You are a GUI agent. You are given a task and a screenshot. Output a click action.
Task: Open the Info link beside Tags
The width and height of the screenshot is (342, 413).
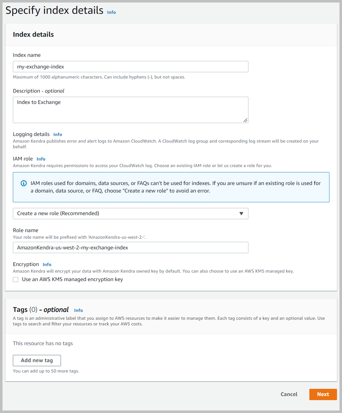tap(78, 310)
